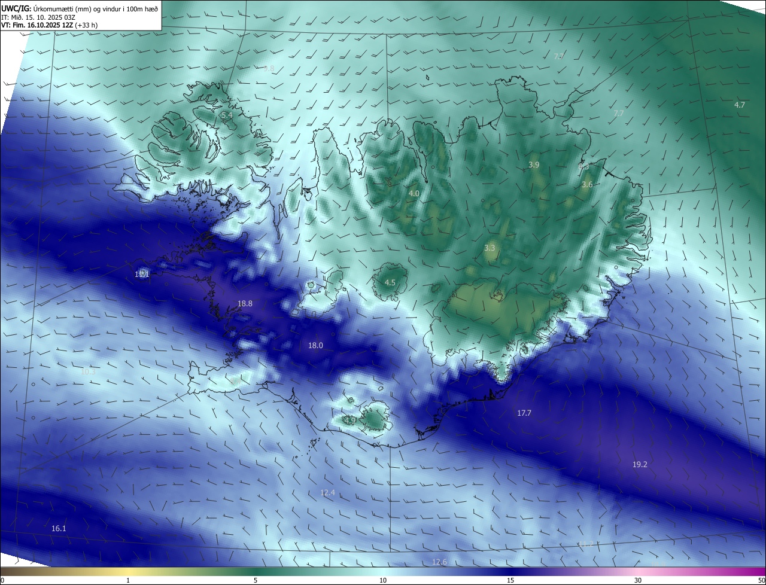Click the "UWC/IG: Úrkomumætti (mm)" title line

click(x=80, y=8)
